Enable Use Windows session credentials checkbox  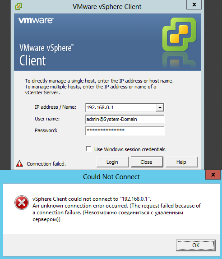coord(88,148)
